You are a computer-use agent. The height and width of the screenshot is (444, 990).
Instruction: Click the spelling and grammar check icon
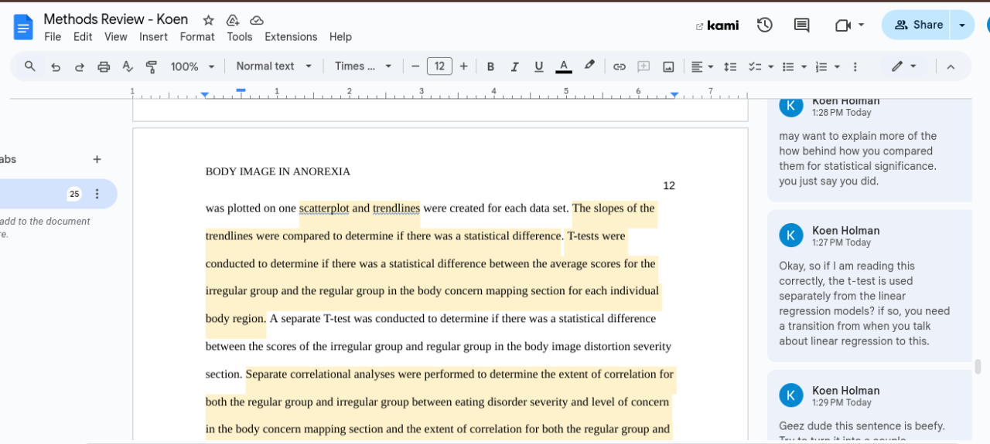click(128, 67)
